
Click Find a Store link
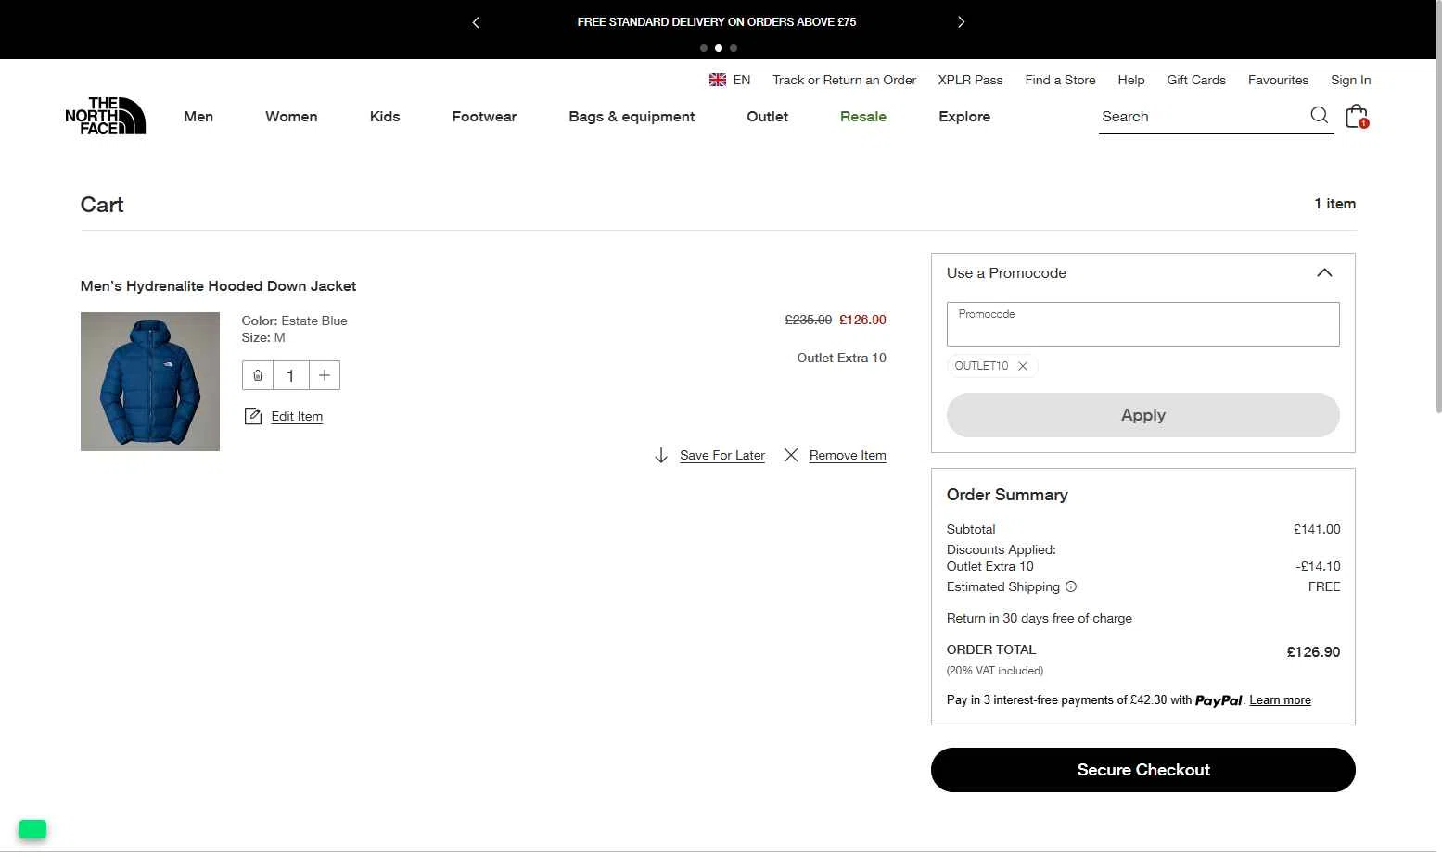(x=1060, y=80)
